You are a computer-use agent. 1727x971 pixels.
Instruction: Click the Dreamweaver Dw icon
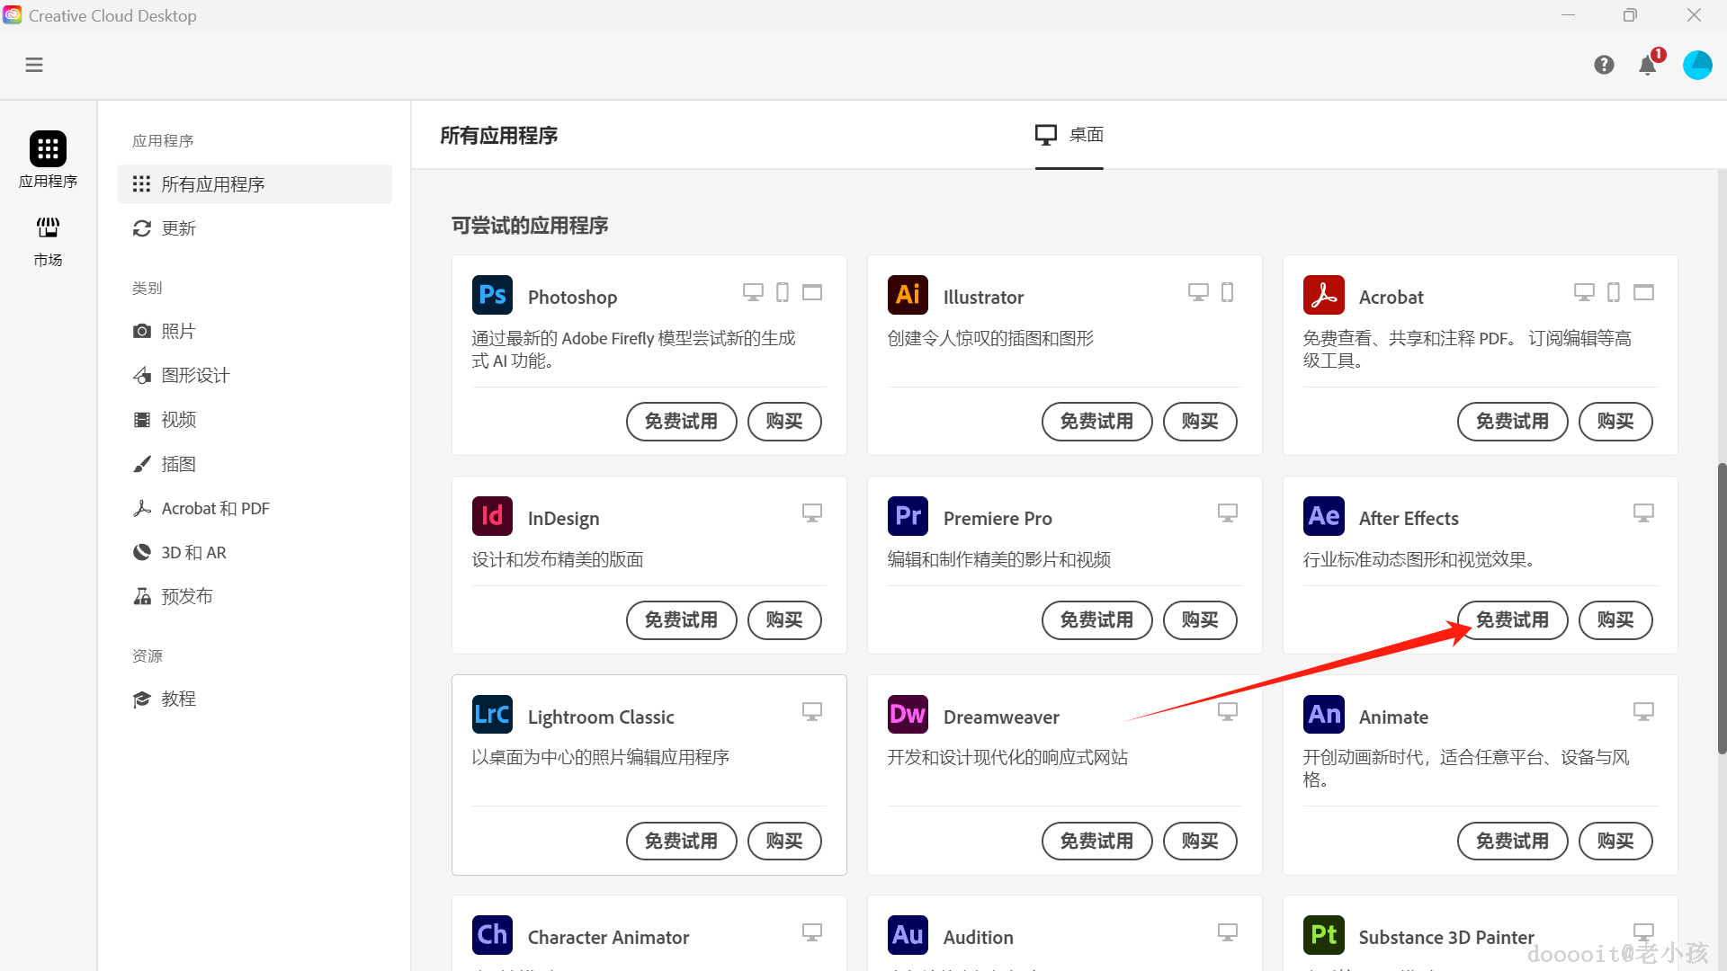(x=908, y=714)
